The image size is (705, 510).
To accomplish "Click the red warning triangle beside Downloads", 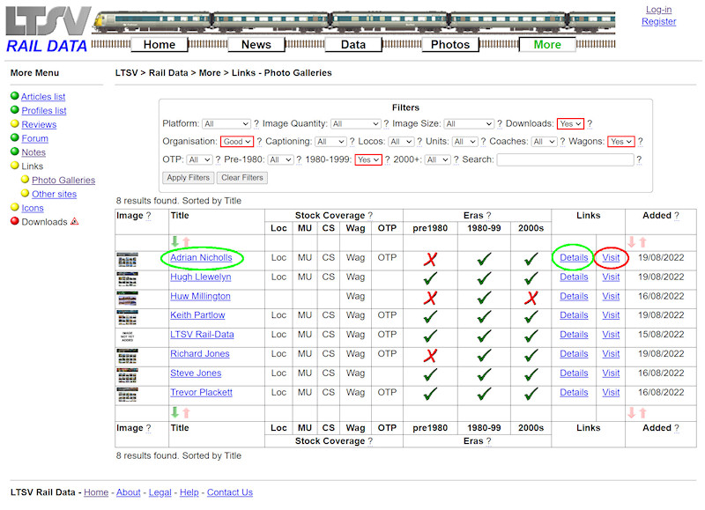I will pos(75,222).
